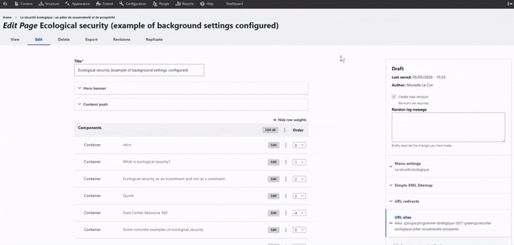The image size is (514, 245).
Task: Open three-dot menu for Some concrete examples row
Action: click(286, 230)
